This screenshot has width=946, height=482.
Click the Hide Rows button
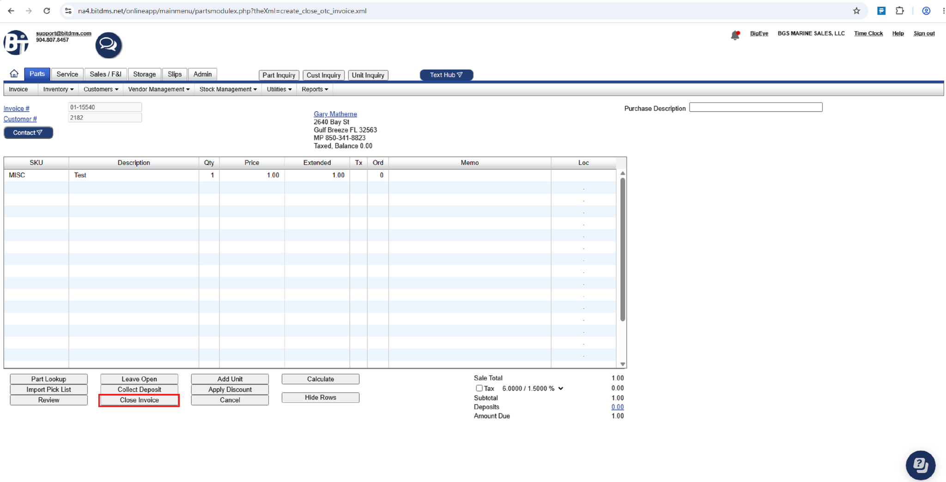[320, 397]
